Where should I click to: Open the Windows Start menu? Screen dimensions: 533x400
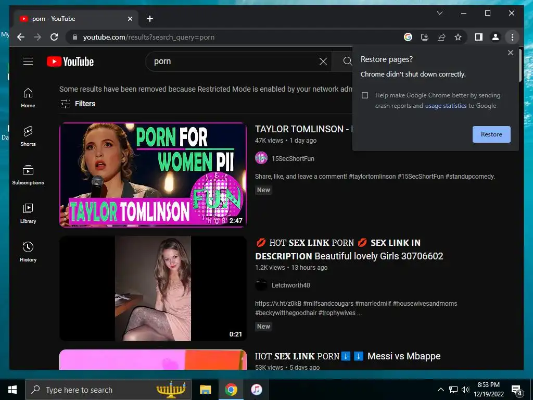[x=12, y=390]
